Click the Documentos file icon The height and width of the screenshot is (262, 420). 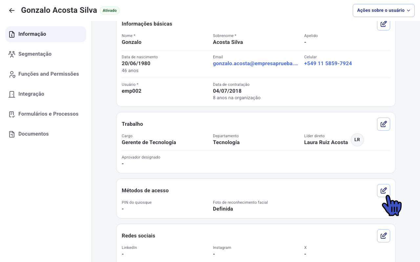click(x=12, y=134)
